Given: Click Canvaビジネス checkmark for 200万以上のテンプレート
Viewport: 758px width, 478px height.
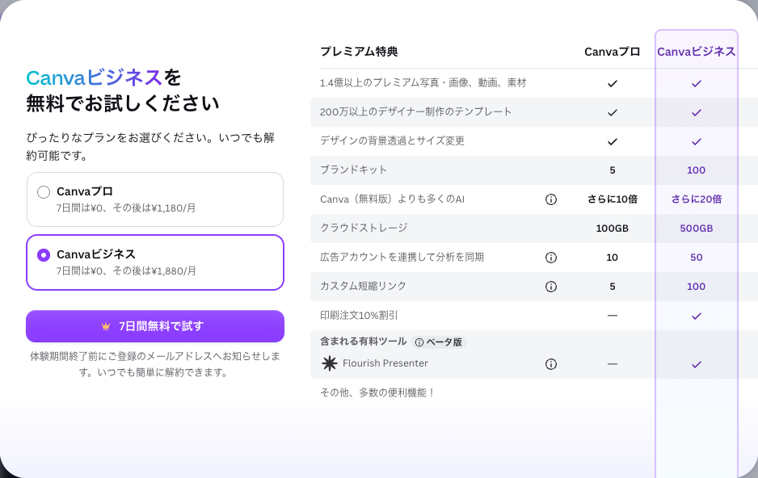Looking at the screenshot, I should 697,112.
